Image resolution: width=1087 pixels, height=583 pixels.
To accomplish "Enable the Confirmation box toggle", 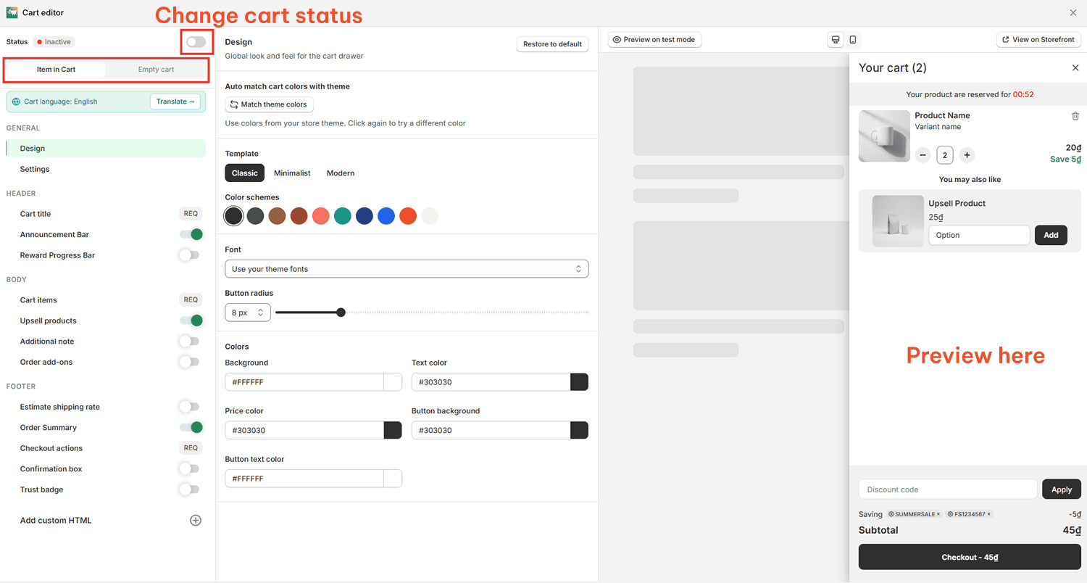I will click(189, 468).
